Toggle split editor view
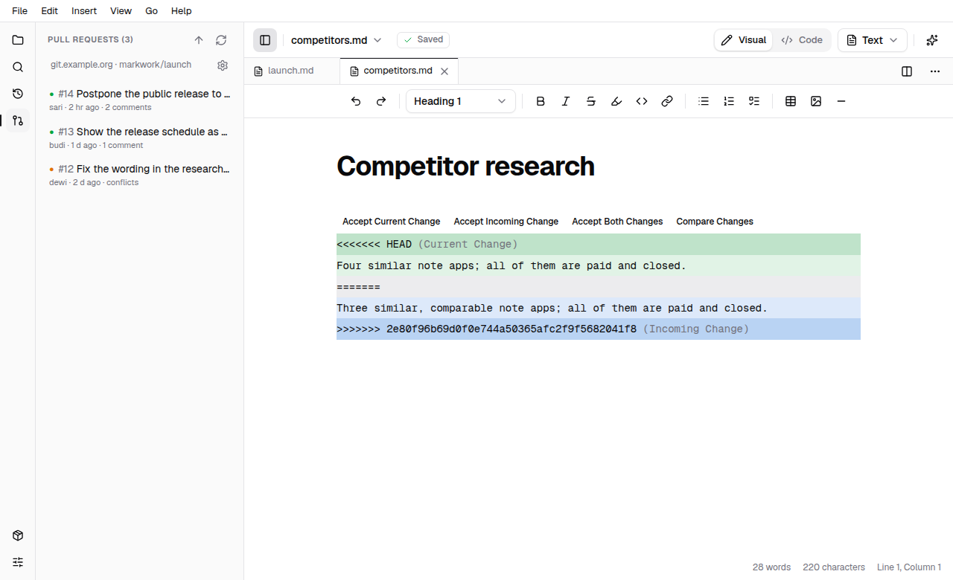The width and height of the screenshot is (953, 580). pyautogui.click(x=907, y=71)
